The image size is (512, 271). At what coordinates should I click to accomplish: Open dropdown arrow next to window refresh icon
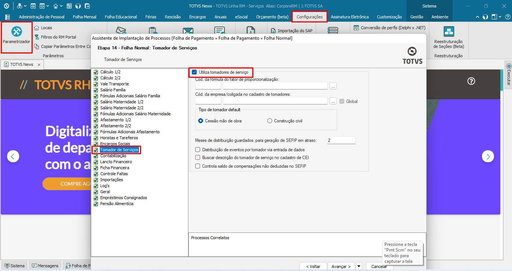pyautogui.click(x=48, y=6)
